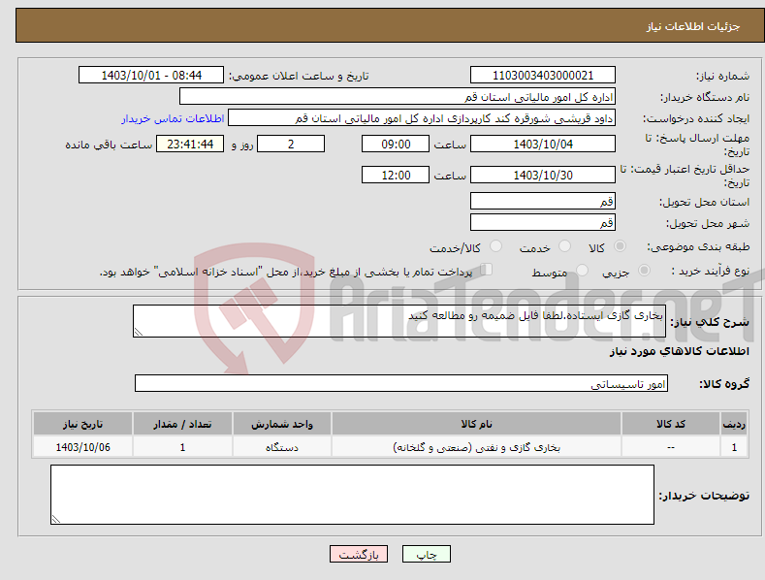Select the کالا radio button

click(x=620, y=246)
